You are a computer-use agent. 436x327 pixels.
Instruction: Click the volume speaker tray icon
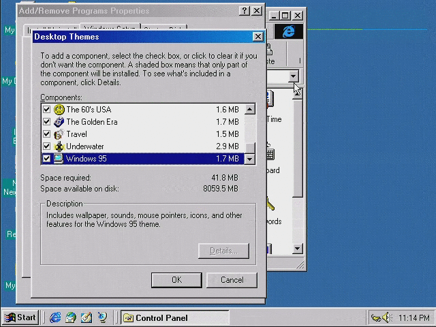(387, 317)
